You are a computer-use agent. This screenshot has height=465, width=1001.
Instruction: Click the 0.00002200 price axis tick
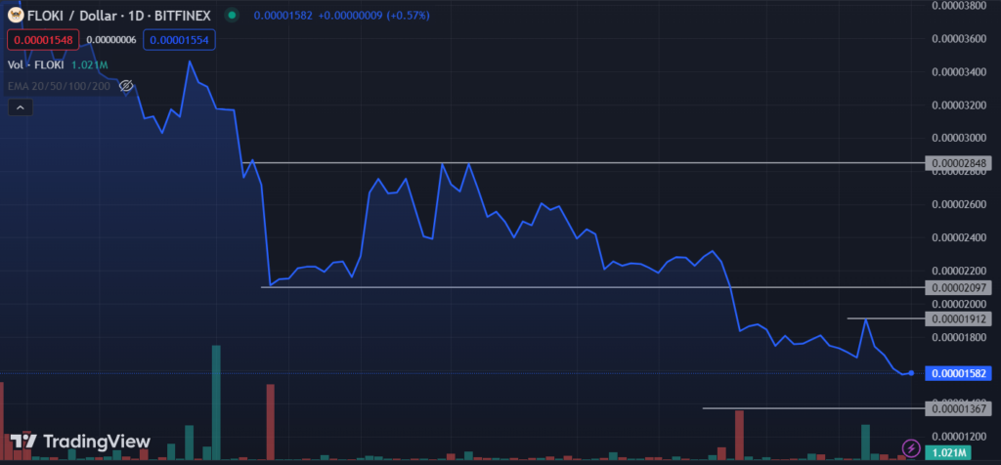[x=959, y=271]
